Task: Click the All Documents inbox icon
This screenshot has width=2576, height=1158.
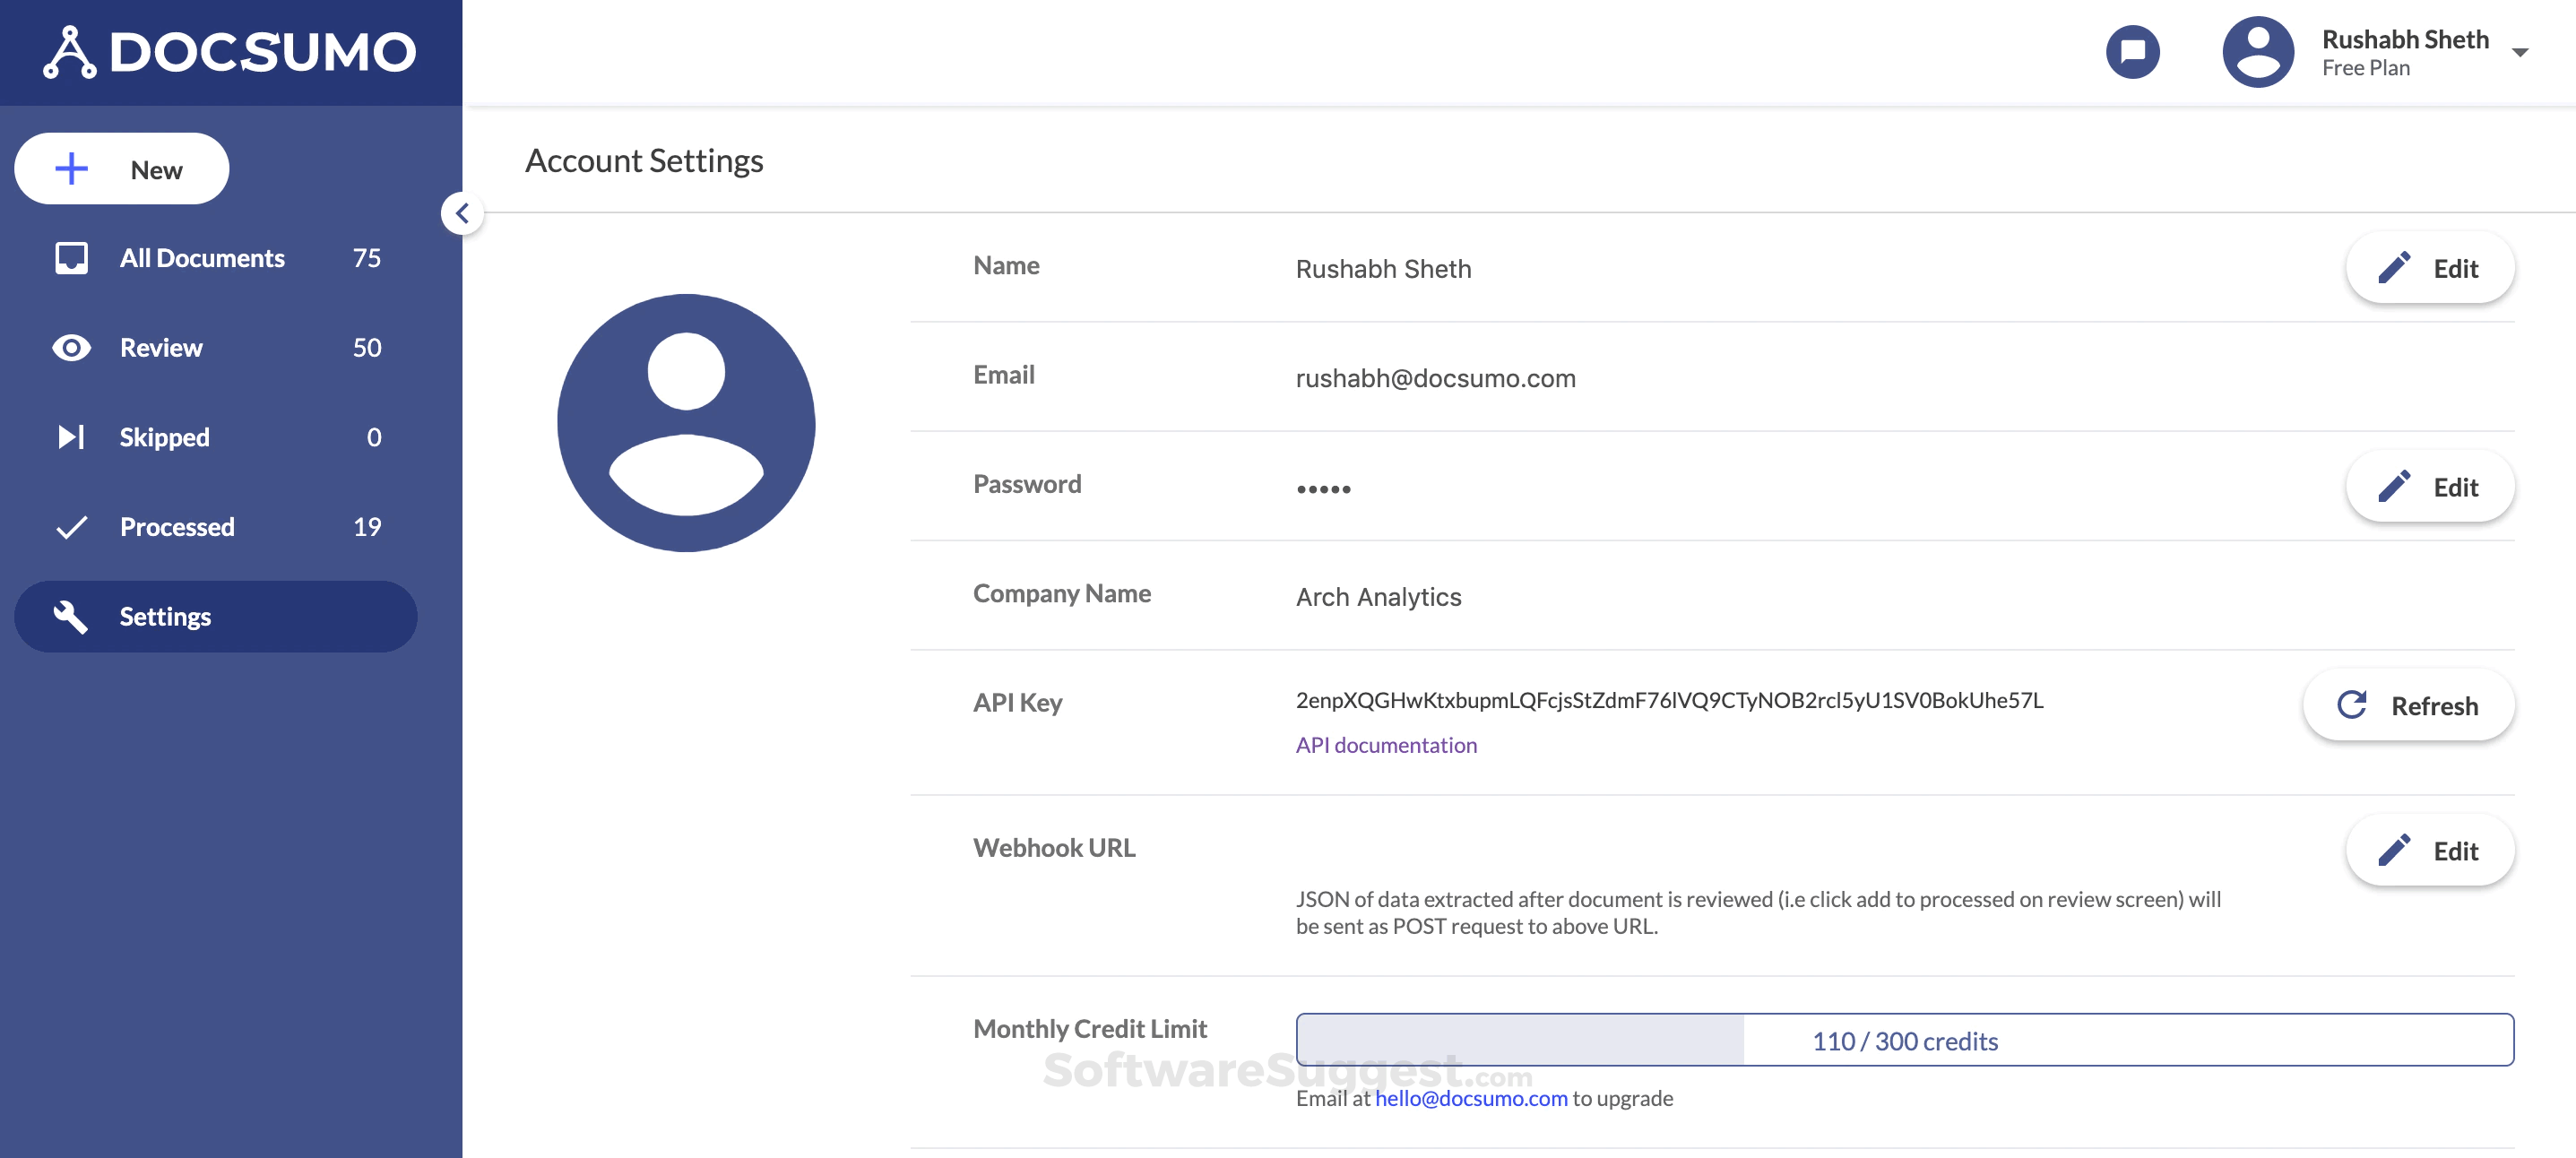Action: (x=71, y=258)
